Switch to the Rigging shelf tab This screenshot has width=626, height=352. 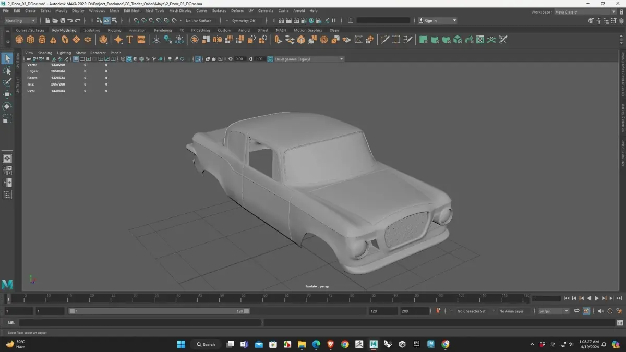114,30
